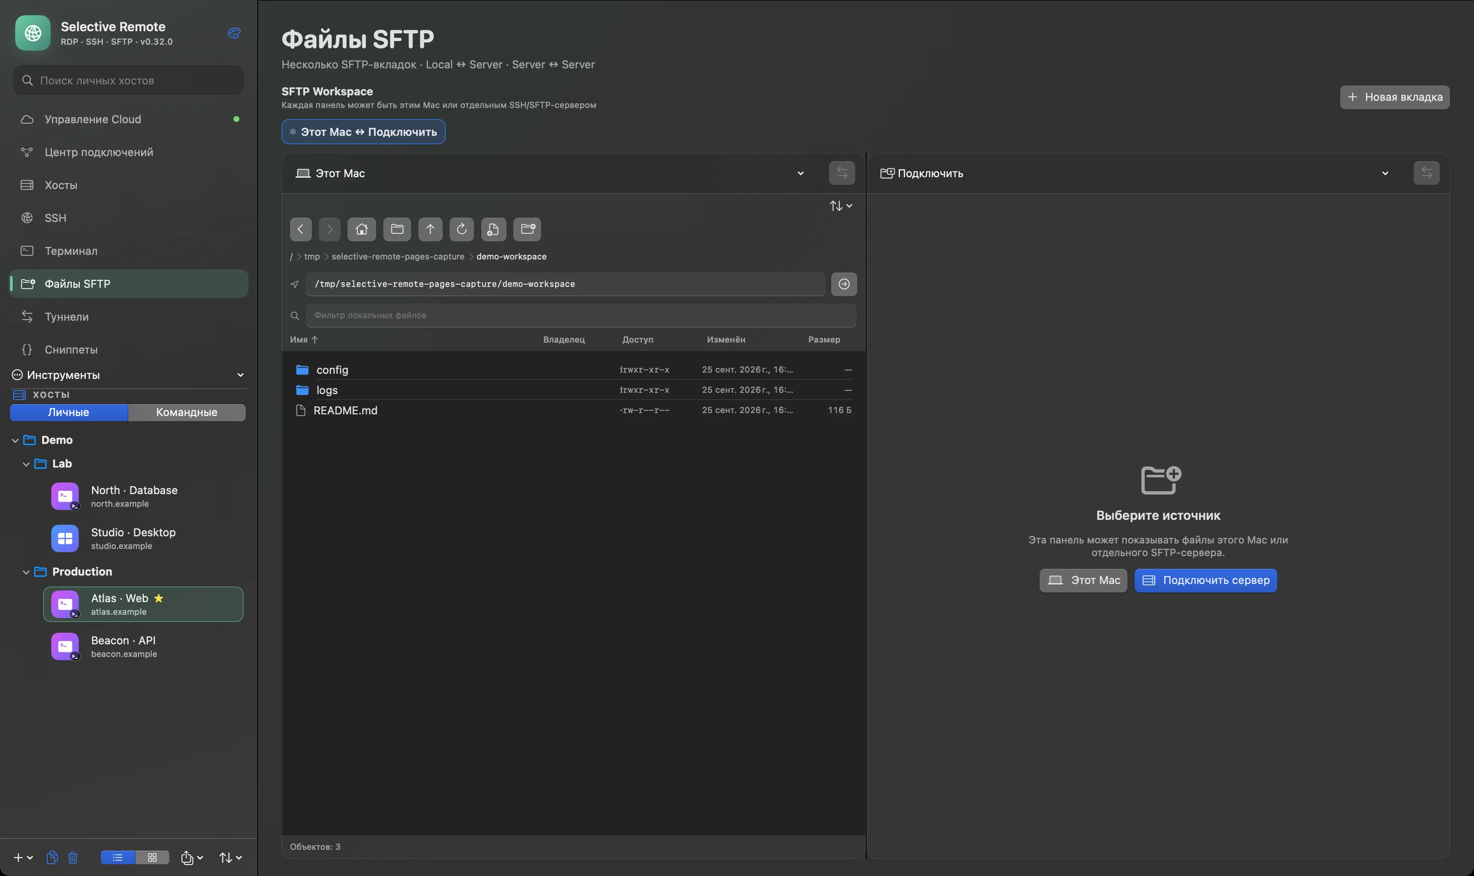Open the Selective Remote globe logo
This screenshot has height=876, width=1474.
pyautogui.click(x=33, y=33)
